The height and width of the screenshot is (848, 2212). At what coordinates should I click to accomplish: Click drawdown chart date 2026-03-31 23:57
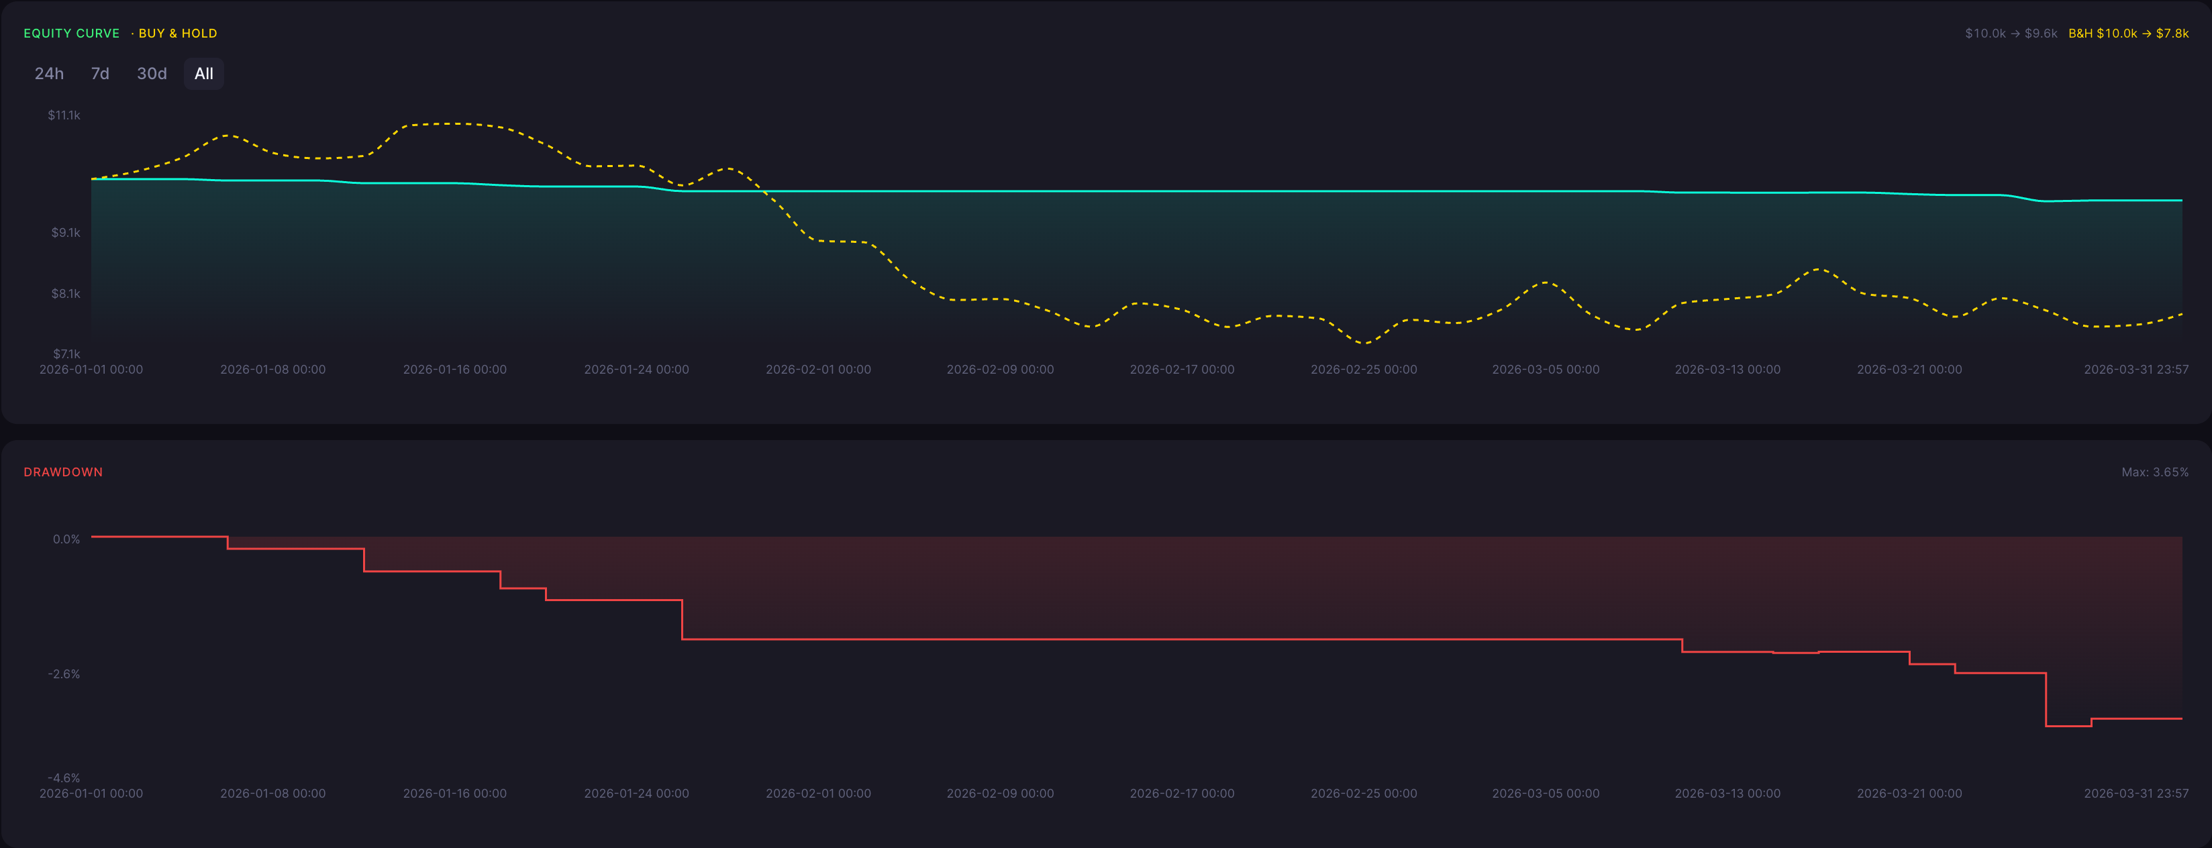2136,793
